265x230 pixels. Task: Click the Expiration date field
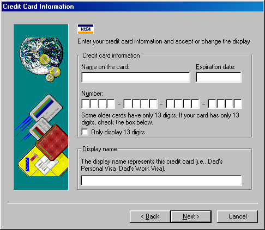click(x=219, y=77)
